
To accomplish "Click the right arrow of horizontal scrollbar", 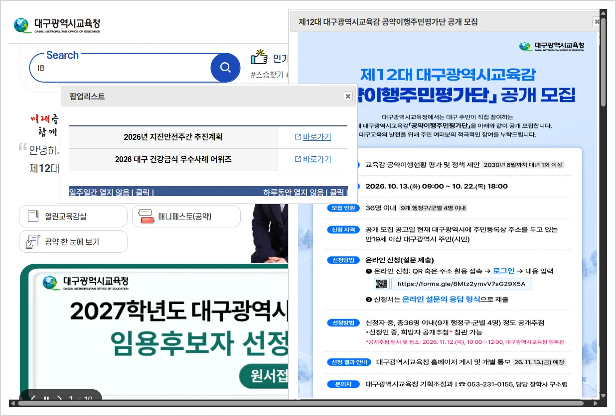I will click(x=595, y=403).
